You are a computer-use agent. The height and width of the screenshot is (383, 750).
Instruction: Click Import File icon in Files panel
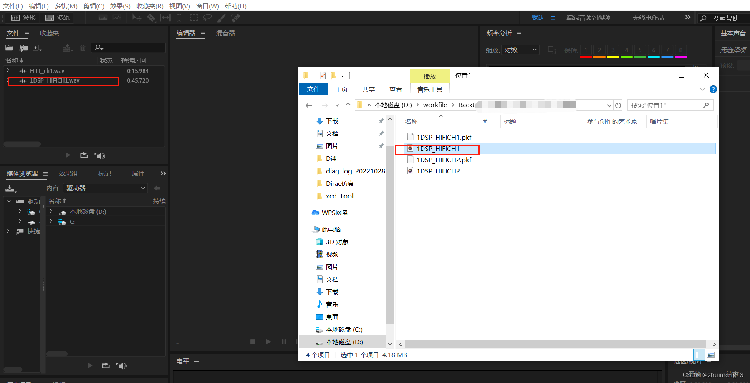[23, 48]
